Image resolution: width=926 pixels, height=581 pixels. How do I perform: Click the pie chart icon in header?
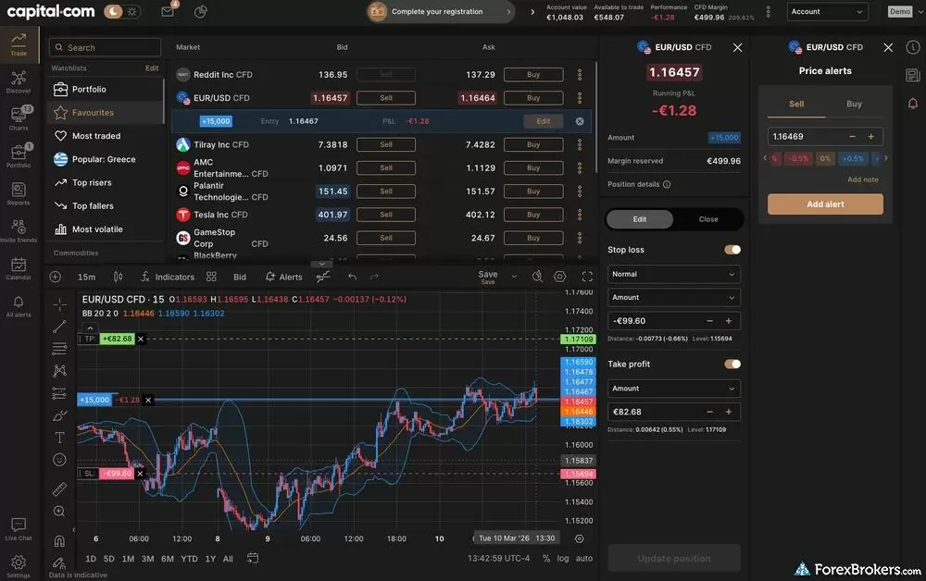click(x=201, y=11)
